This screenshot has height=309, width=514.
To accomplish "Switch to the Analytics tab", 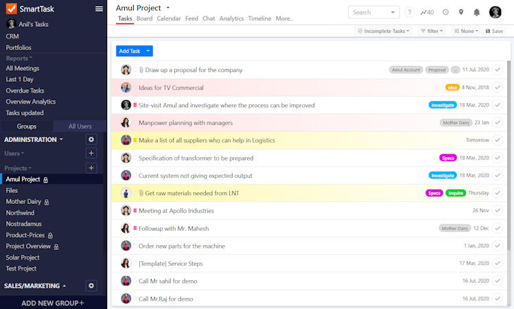I will [231, 19].
